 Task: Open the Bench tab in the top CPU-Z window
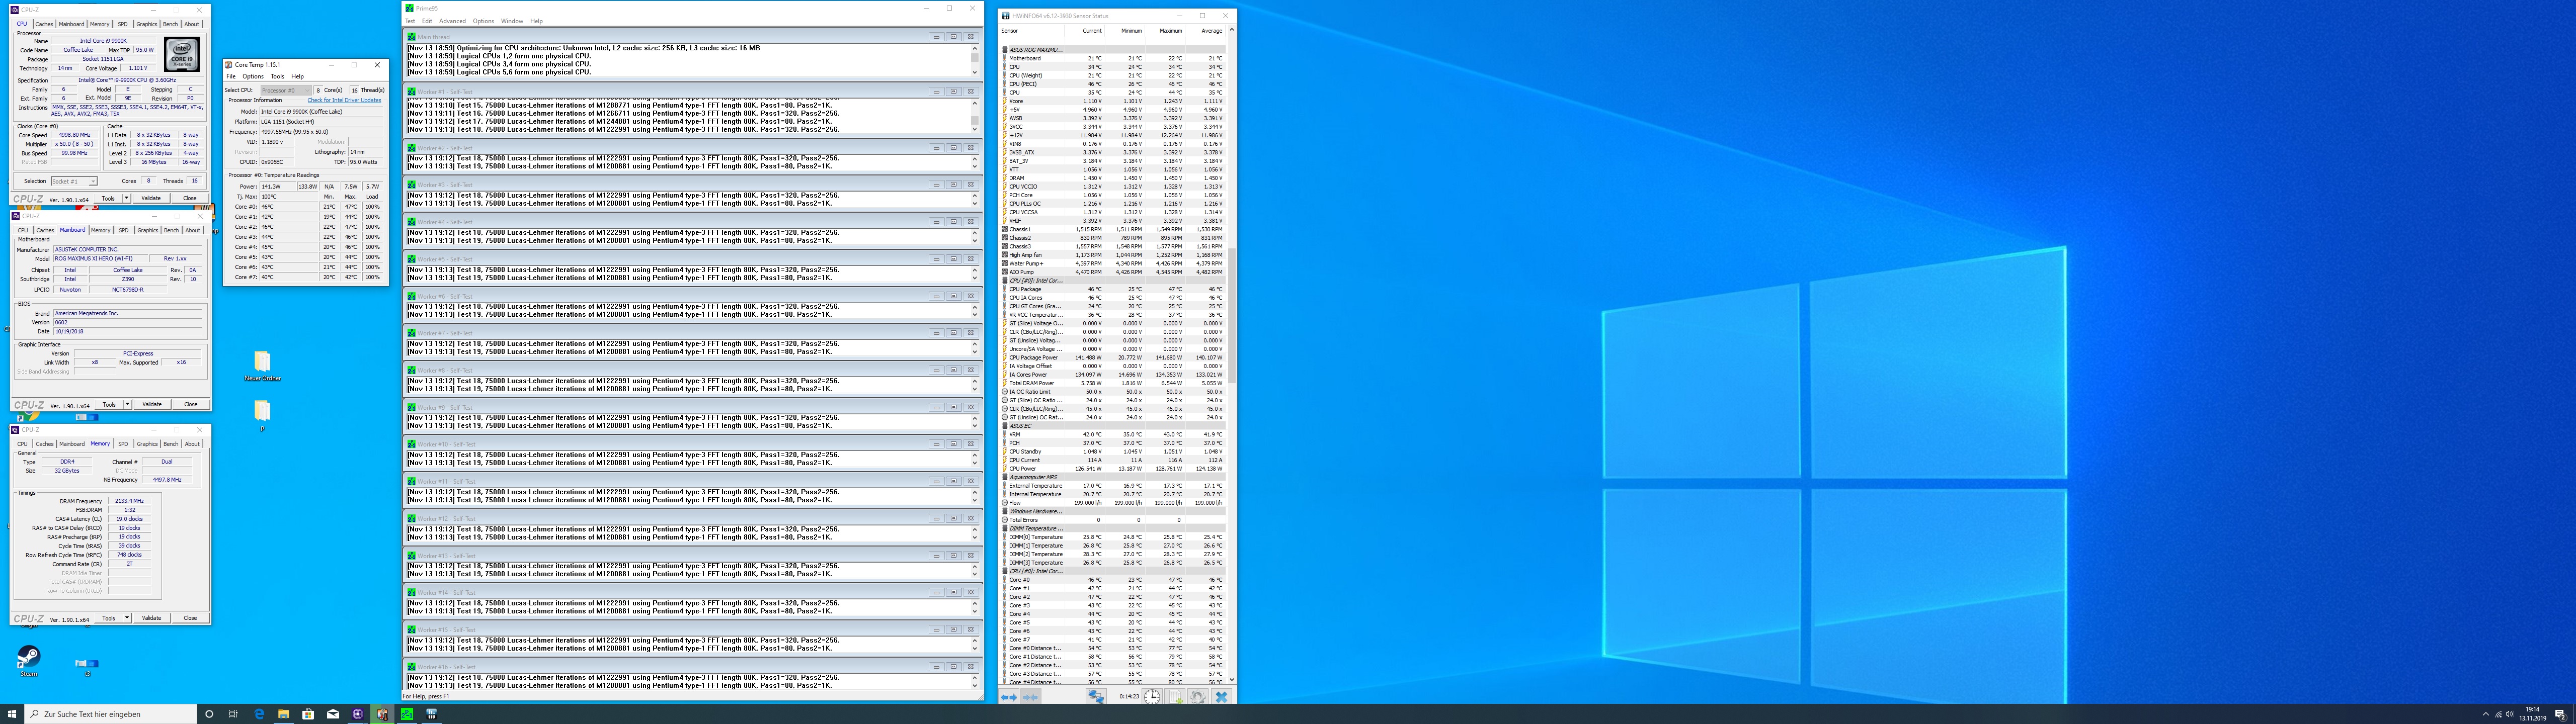[x=171, y=24]
